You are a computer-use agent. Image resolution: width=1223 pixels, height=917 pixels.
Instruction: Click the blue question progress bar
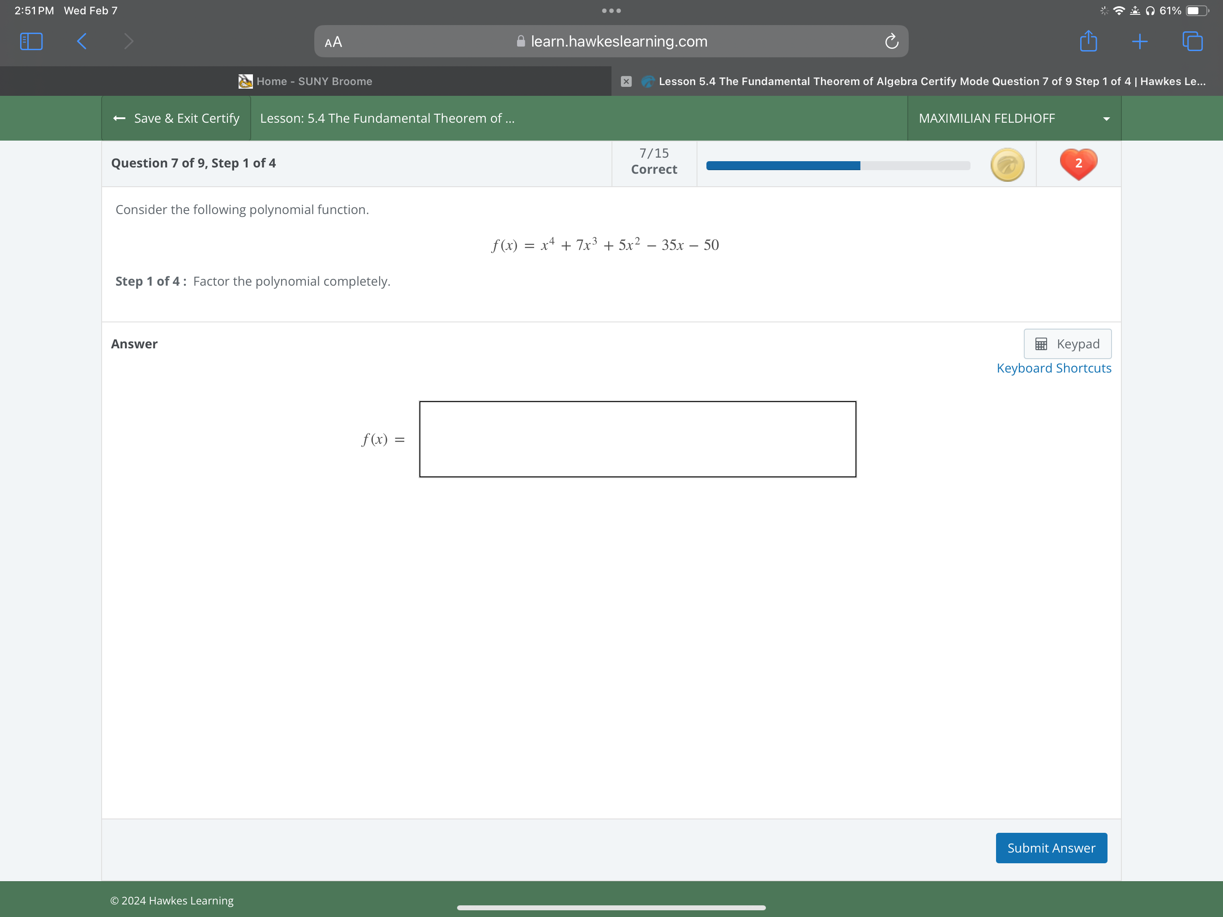click(x=838, y=165)
